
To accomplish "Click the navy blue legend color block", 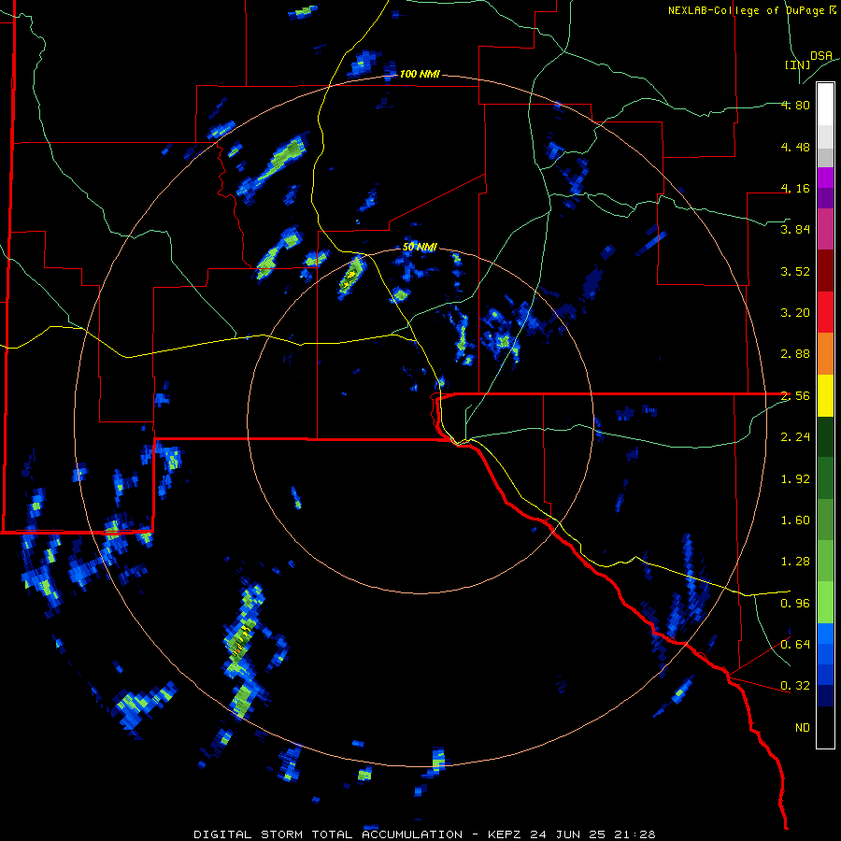I will point(825,695).
